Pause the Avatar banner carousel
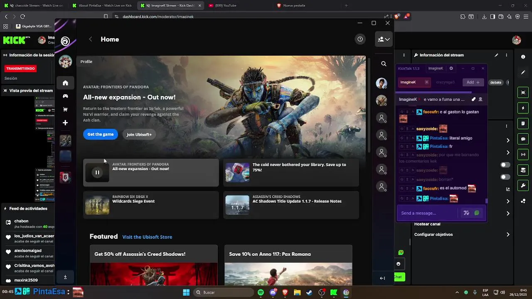The image size is (532, 299). tap(97, 172)
